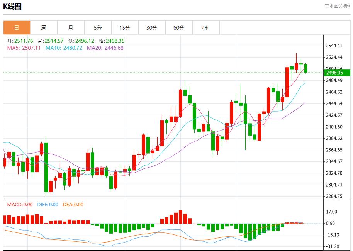The image size is (353, 251).
Task: Switch to the 月 monthly tab
Action: (71, 28)
